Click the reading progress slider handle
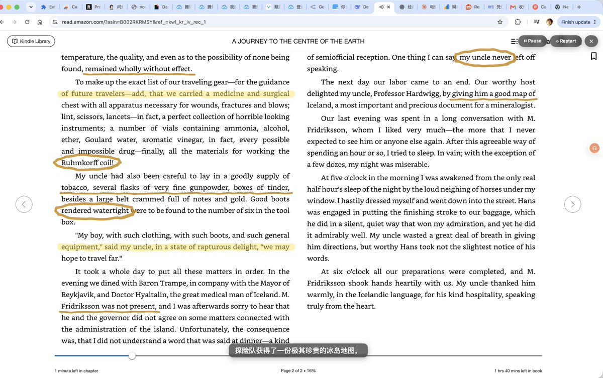Screen dimensions: 603x378 132,355
